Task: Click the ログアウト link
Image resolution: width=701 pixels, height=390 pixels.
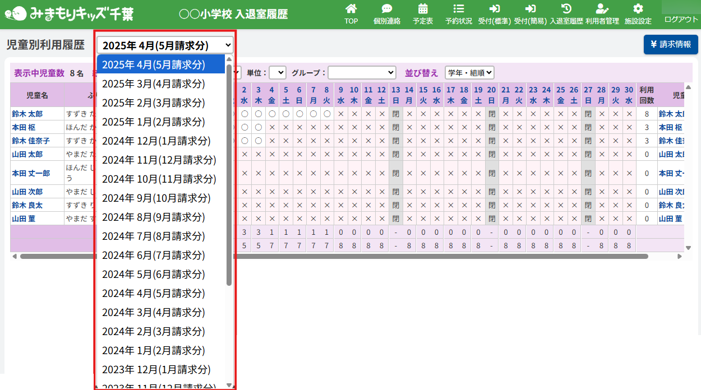Action: pos(681,19)
